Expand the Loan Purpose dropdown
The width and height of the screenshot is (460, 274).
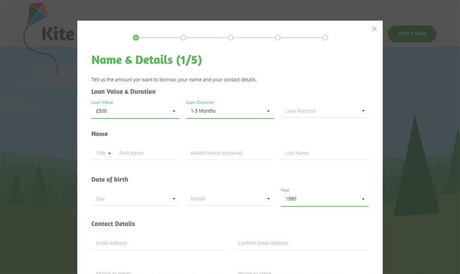point(324,111)
